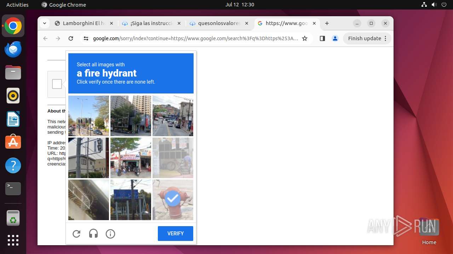Viewport: 453px width, 254px height.
Task: Open Home folder desktop icon
Action: coord(429,231)
